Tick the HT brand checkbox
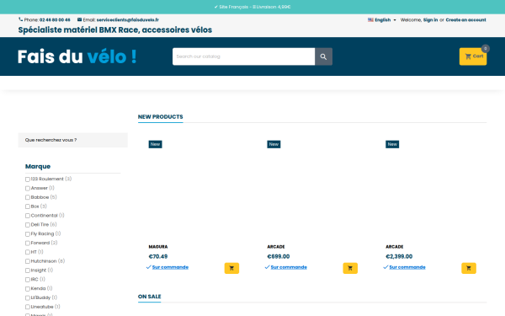Image resolution: width=505 pixels, height=316 pixels. click(28, 252)
